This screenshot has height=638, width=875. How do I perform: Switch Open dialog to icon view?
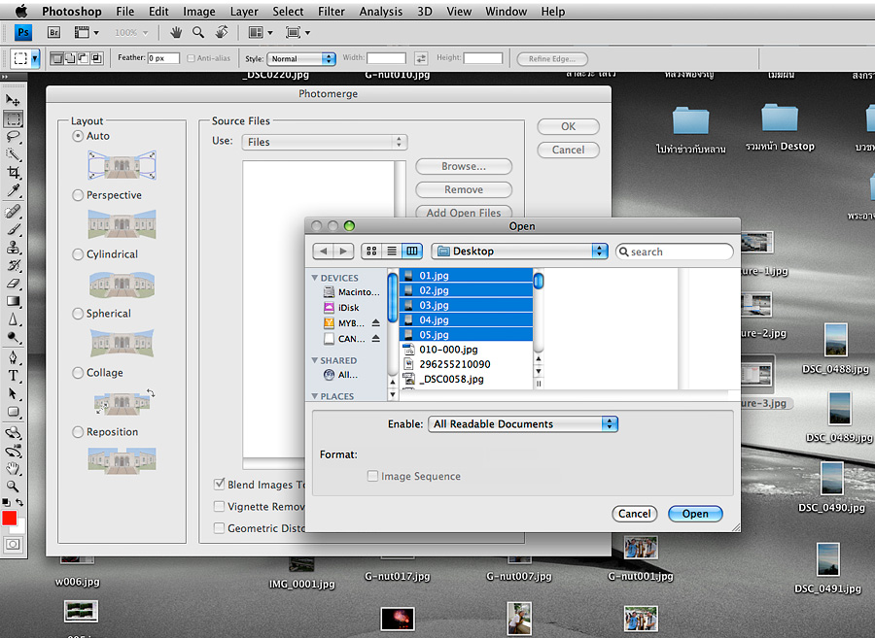pos(371,251)
